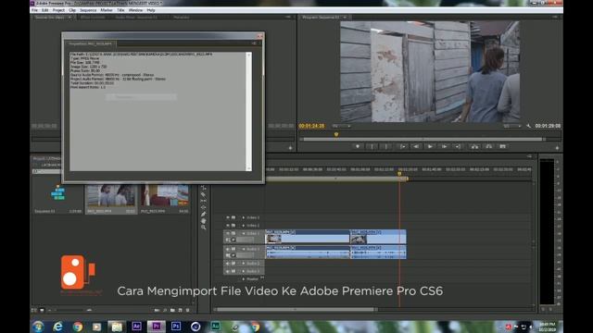This screenshot has width=593, height=333.
Task: Toggle sync lock on Video 2 track
Action: [x=233, y=226]
